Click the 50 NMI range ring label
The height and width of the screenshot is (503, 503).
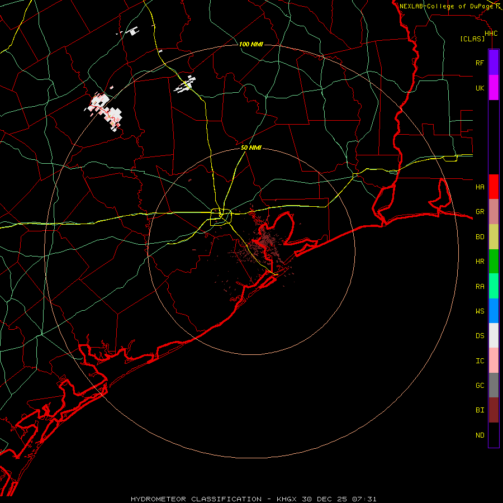coord(251,148)
